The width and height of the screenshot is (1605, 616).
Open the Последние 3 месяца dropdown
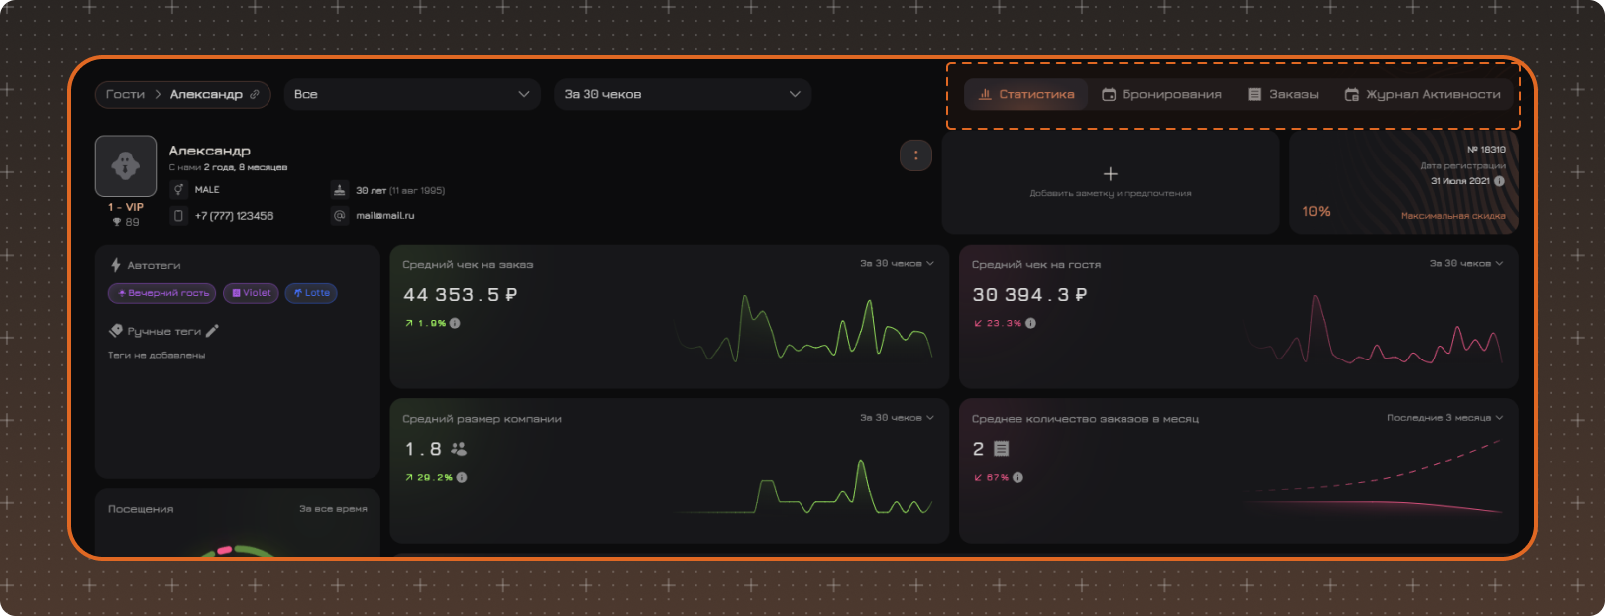1445,418
